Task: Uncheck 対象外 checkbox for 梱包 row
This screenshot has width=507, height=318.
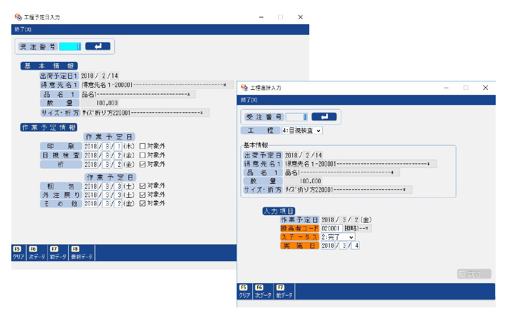Action: point(143,185)
